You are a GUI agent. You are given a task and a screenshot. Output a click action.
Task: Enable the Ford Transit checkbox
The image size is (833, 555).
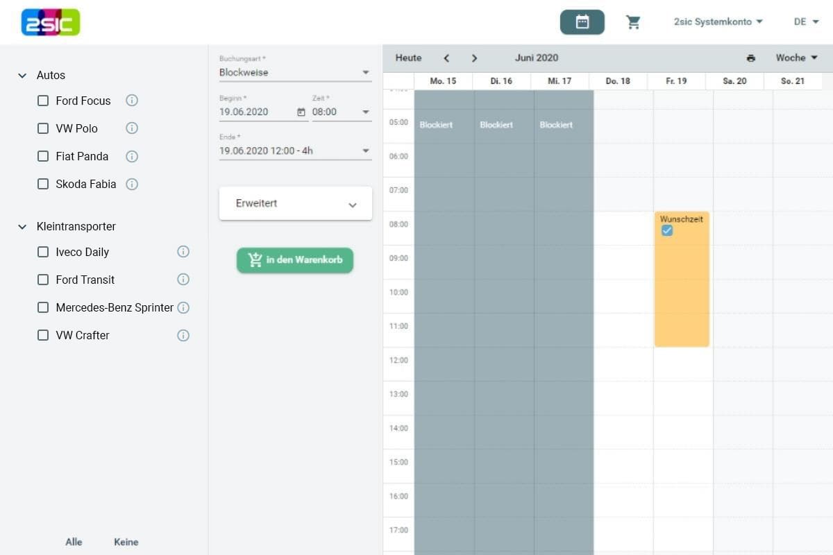pyautogui.click(x=43, y=280)
